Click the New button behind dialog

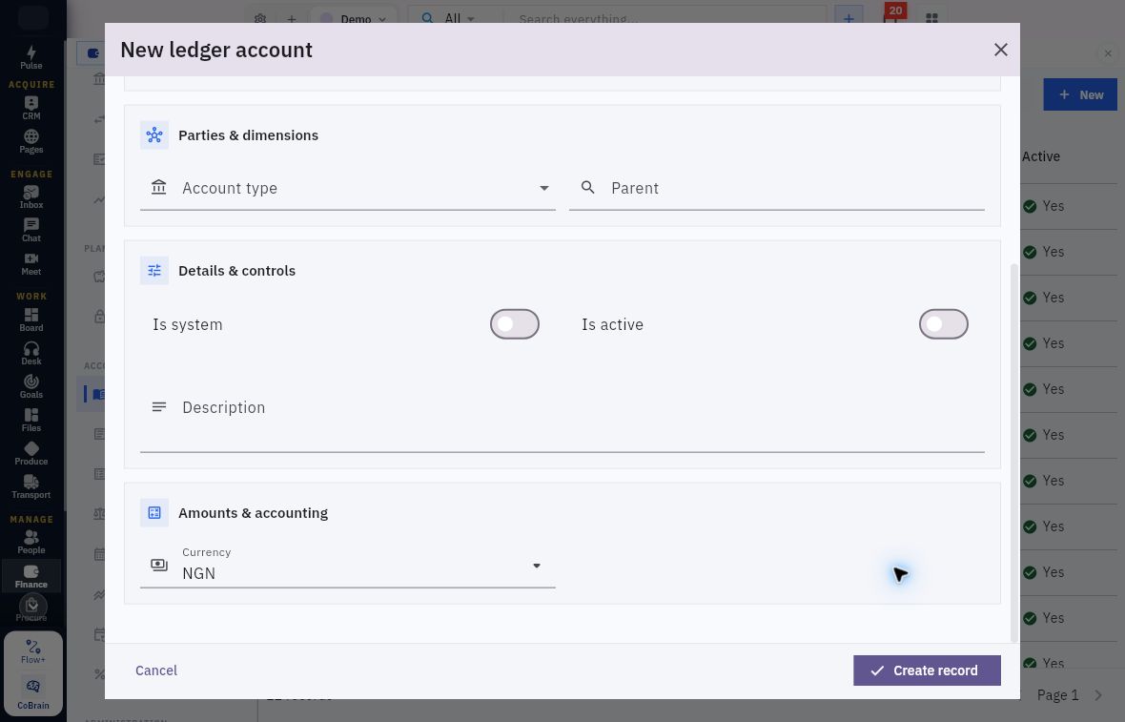[x=1080, y=94]
